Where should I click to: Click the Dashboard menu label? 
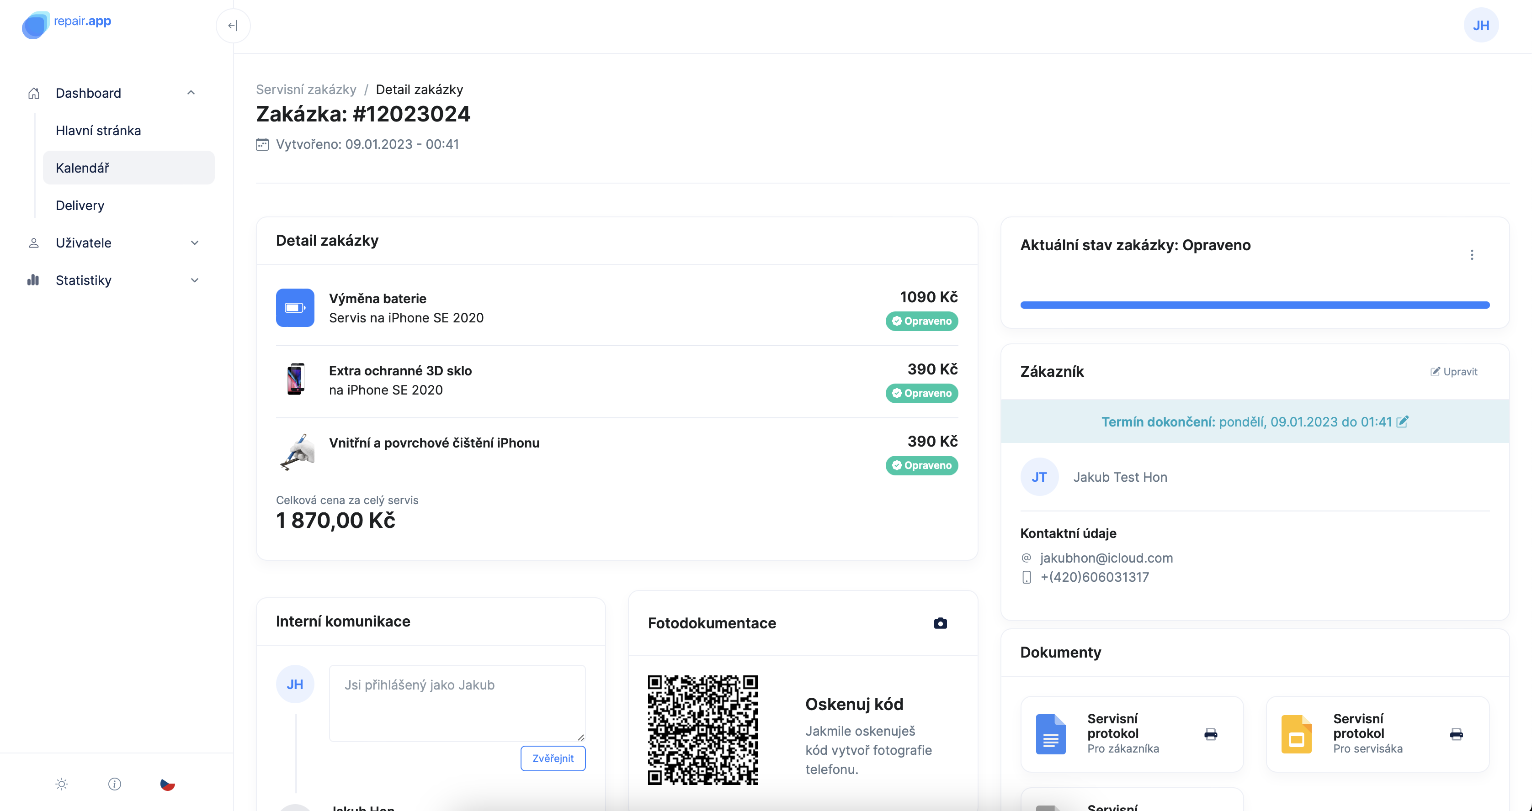click(88, 93)
